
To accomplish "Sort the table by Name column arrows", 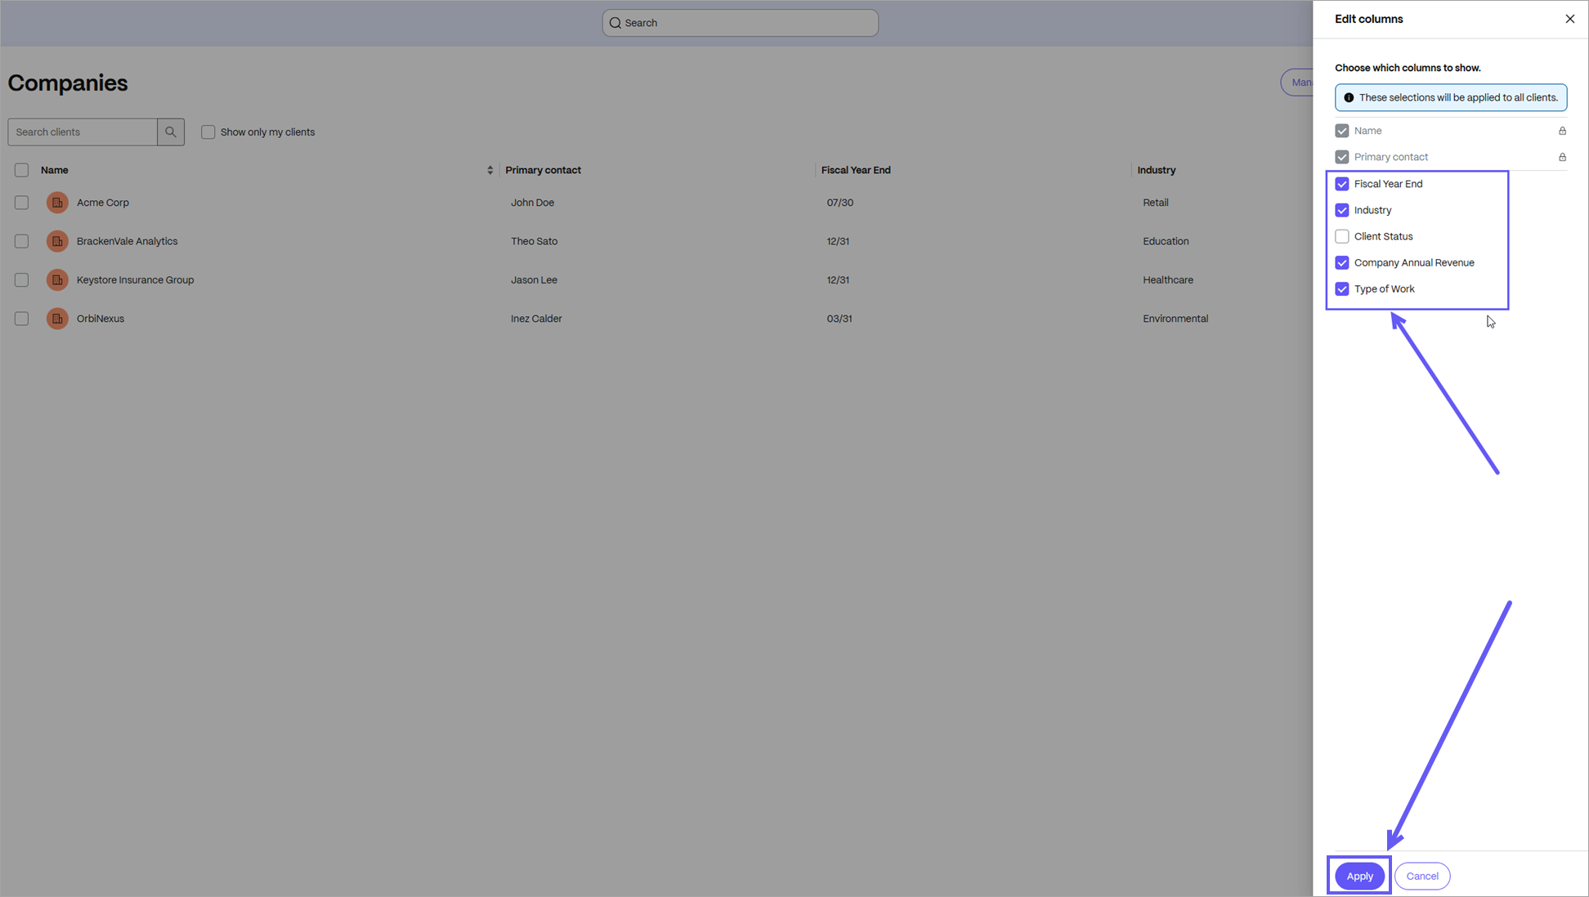I will pyautogui.click(x=490, y=170).
